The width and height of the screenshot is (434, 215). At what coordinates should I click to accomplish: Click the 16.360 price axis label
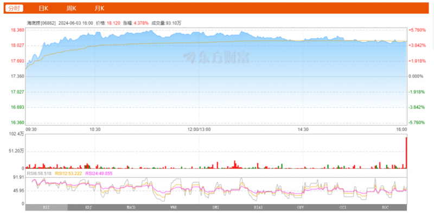[x=17, y=123]
